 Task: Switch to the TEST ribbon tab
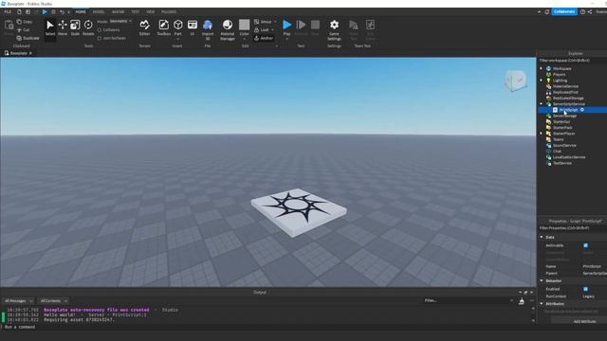coord(135,12)
